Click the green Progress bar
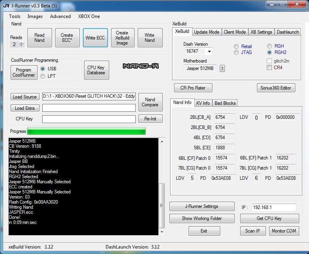The image size is (309, 254). pos(86,131)
